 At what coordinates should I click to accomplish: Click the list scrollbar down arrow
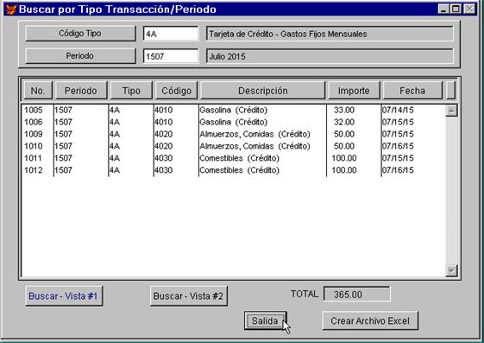[x=451, y=270]
